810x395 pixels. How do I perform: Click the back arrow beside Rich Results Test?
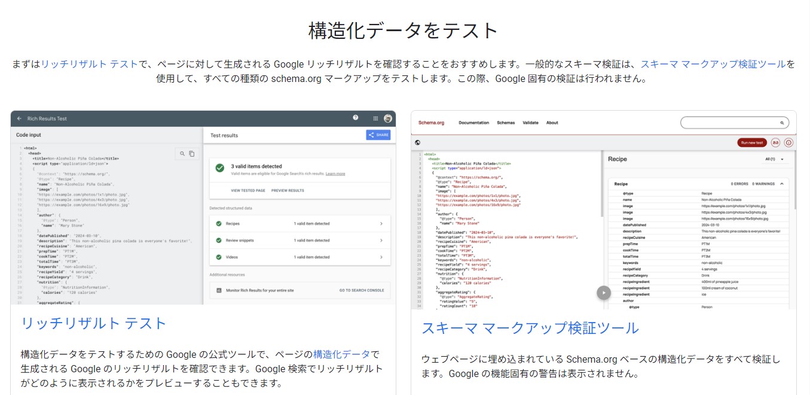[x=19, y=118]
